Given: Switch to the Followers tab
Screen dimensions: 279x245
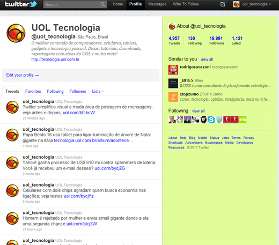Looking at the screenshot, I should point(78,91).
